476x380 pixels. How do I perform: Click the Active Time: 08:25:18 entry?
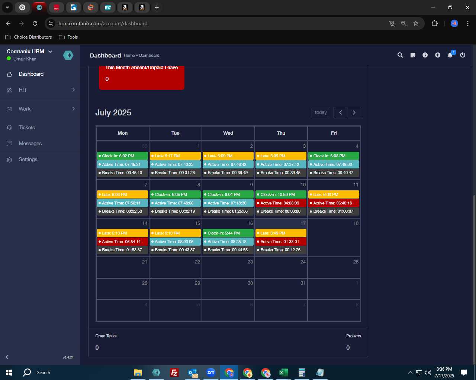coord(228,242)
